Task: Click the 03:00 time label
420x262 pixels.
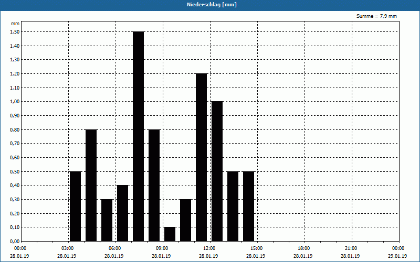Action: pyautogui.click(x=68, y=248)
